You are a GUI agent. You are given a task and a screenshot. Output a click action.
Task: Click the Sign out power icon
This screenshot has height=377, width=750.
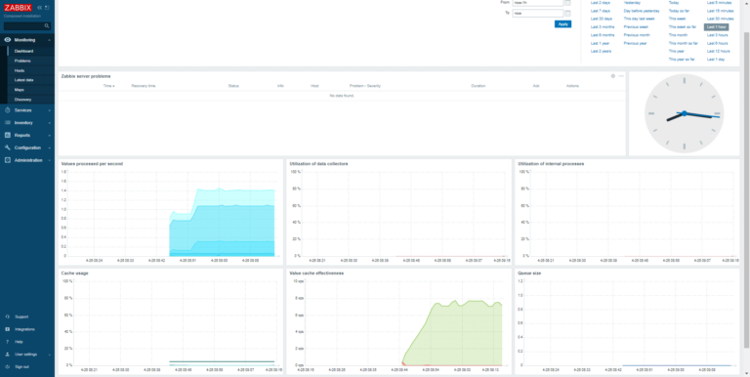tap(7, 366)
